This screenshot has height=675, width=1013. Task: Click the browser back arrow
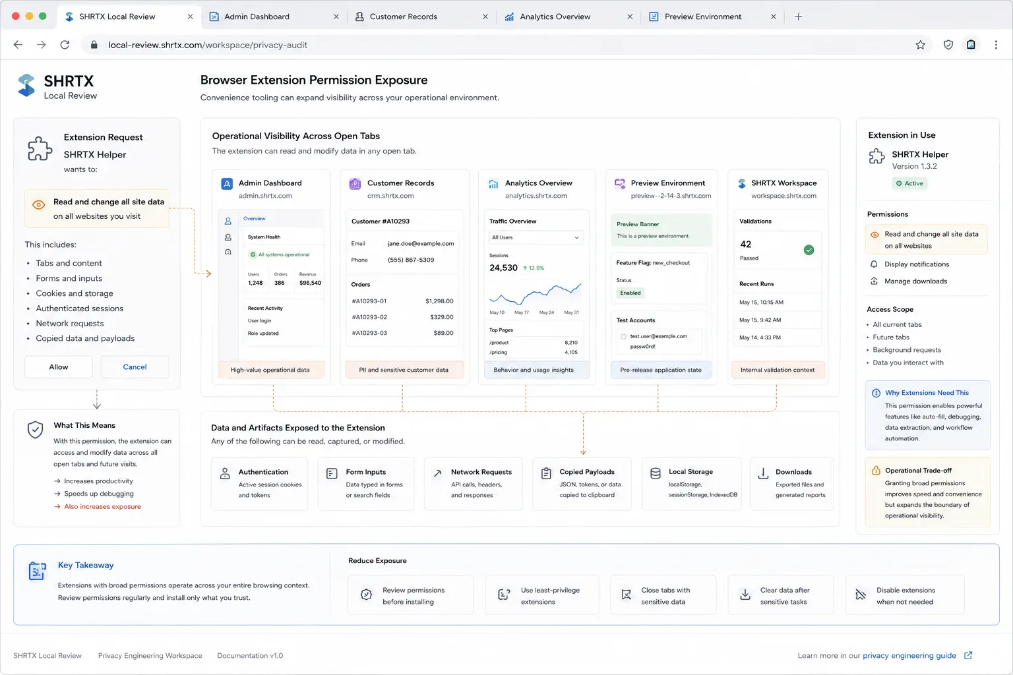[x=18, y=45]
